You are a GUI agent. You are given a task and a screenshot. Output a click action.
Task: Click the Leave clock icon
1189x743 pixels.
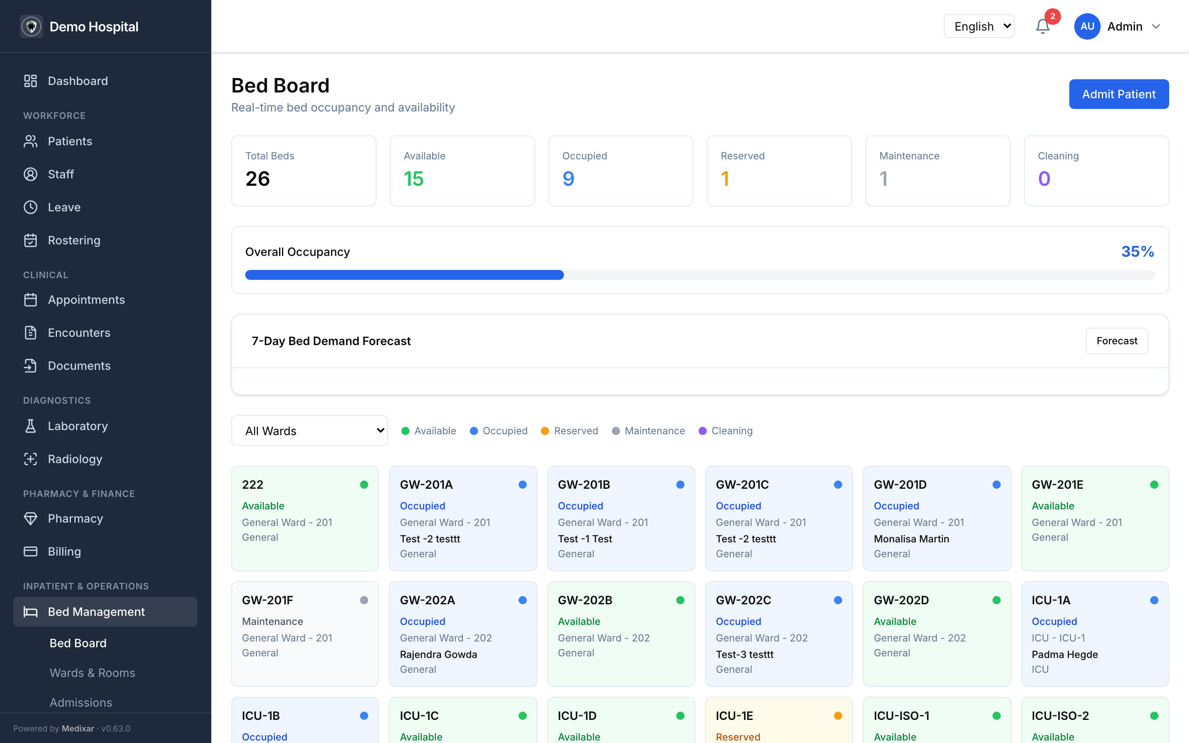[x=31, y=207]
